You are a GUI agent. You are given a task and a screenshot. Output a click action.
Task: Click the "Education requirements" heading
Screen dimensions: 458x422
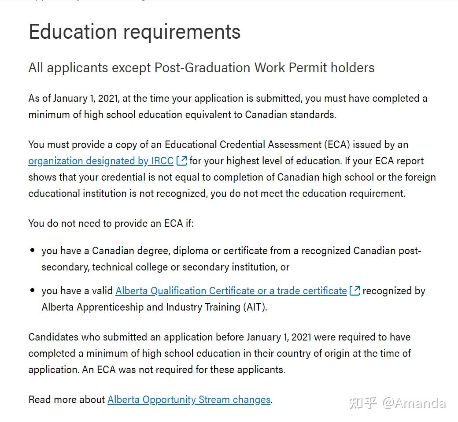click(x=134, y=32)
